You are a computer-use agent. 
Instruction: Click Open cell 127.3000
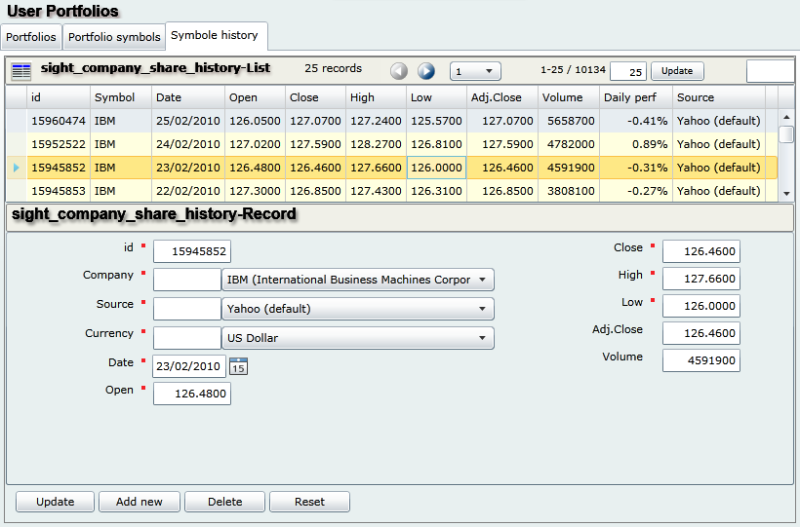tap(255, 191)
